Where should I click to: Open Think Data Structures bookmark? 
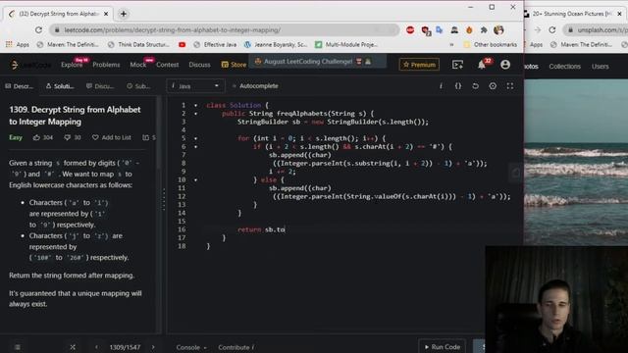(138, 44)
